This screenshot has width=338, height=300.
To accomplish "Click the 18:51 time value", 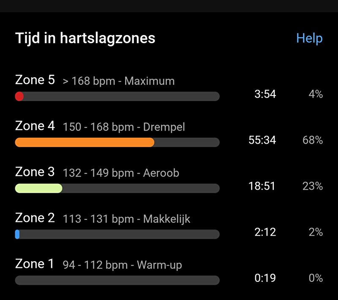I will click(262, 186).
